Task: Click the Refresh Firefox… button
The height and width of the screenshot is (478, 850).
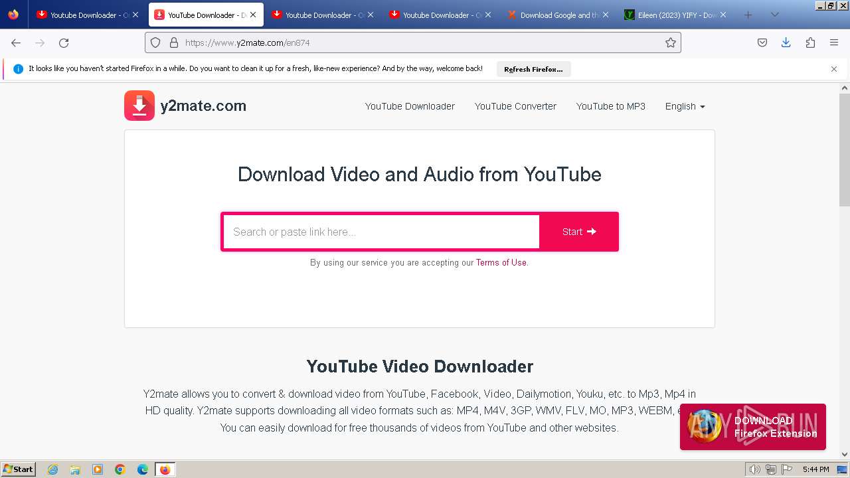Action: [x=533, y=69]
